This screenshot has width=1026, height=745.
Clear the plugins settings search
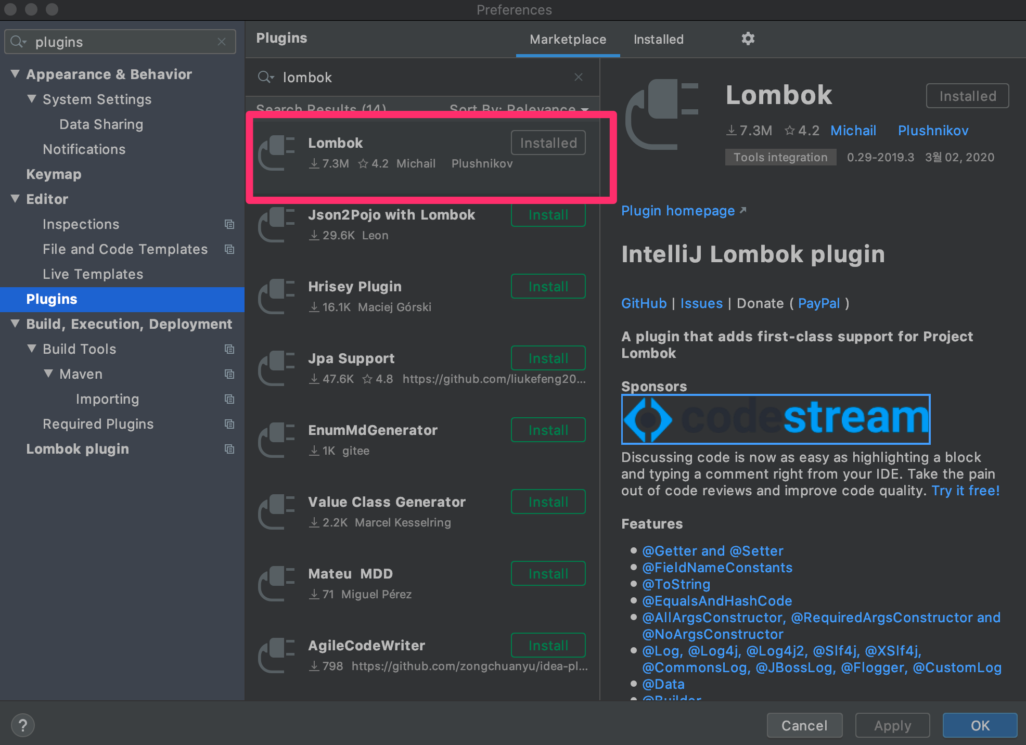pos(222,42)
